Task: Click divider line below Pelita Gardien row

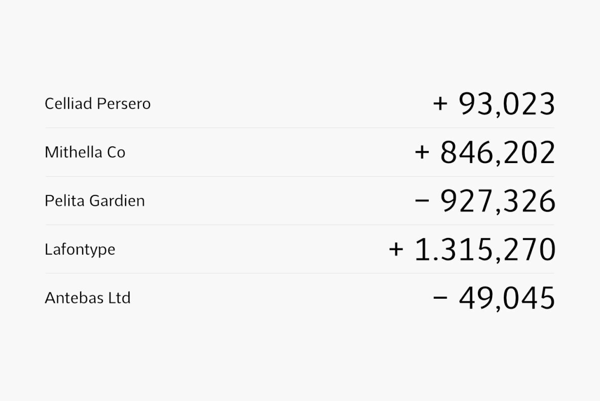Action: coord(299,225)
